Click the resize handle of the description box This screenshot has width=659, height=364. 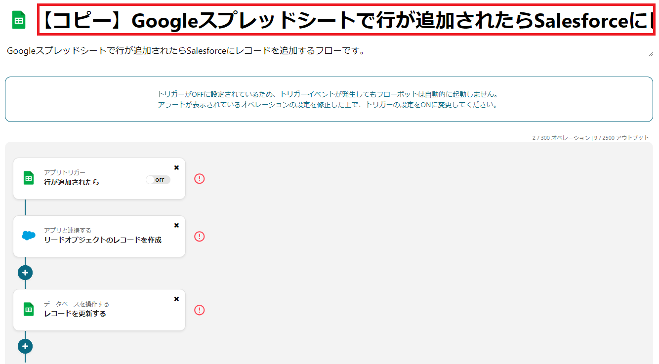pyautogui.click(x=650, y=54)
